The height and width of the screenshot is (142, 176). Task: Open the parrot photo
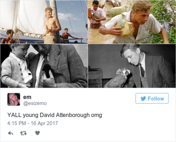tap(132, 66)
